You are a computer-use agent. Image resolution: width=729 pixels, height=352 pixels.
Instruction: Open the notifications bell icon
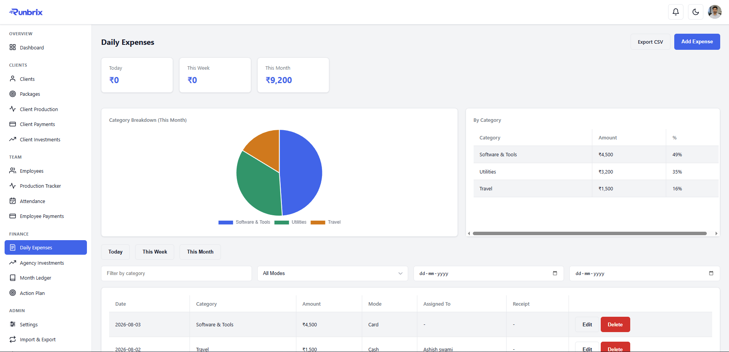tap(676, 12)
